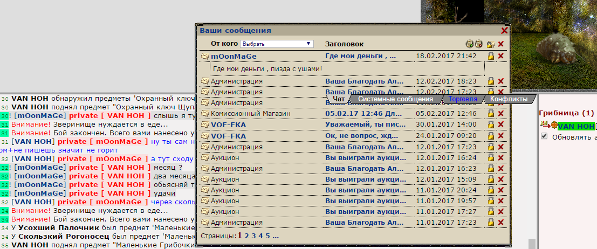The height and width of the screenshot is (249, 597).
Task: Select the Торговля tab
Action: click(463, 99)
